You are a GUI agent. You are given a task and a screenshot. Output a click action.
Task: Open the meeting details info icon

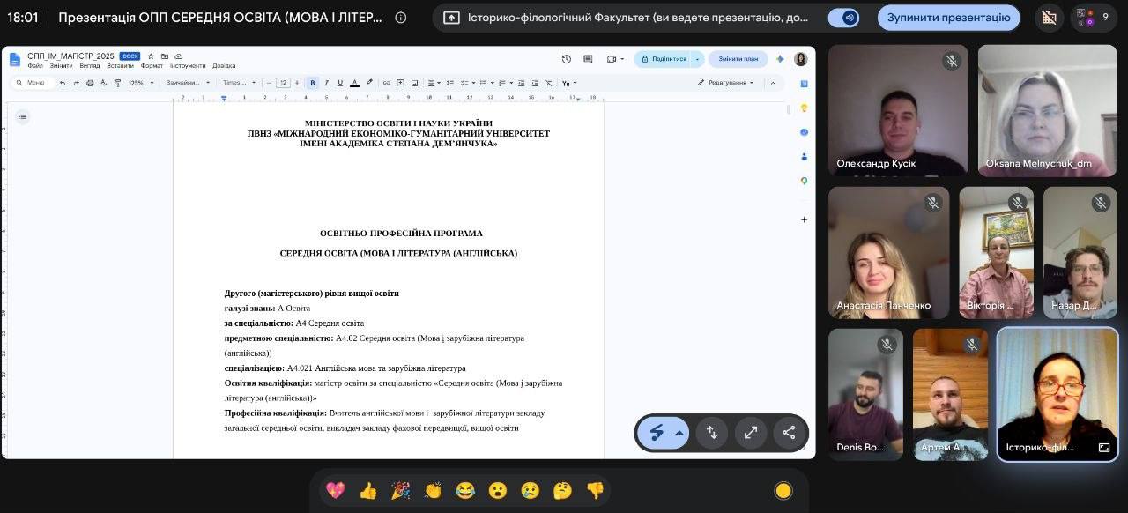pos(401,18)
